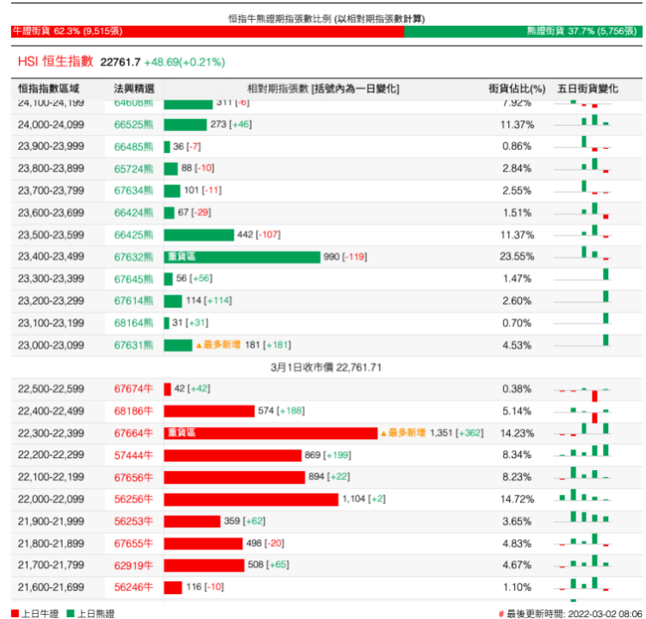
Task: Open bull warrant 56253牛
Action: tap(134, 522)
